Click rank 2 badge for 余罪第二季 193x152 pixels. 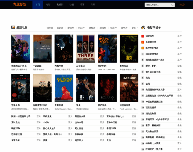tap(143, 42)
